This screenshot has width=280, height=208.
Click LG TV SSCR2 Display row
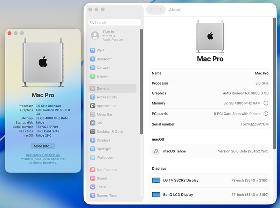210,180
